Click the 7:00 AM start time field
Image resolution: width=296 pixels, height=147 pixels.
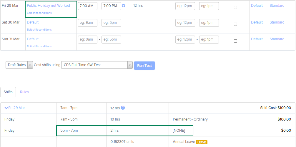point(88,6)
